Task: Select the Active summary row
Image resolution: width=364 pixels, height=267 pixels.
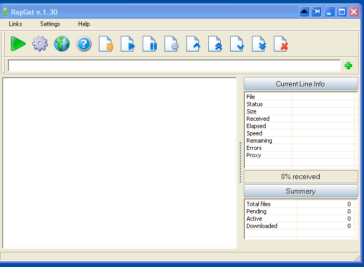Action: click(300, 219)
